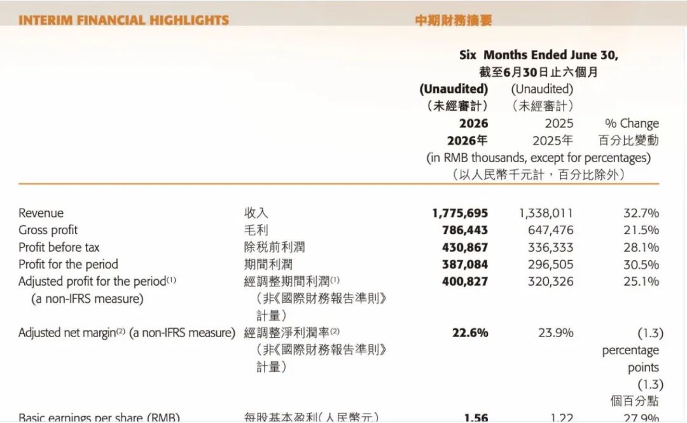Select the bold '22.6%' margin value

(x=470, y=333)
